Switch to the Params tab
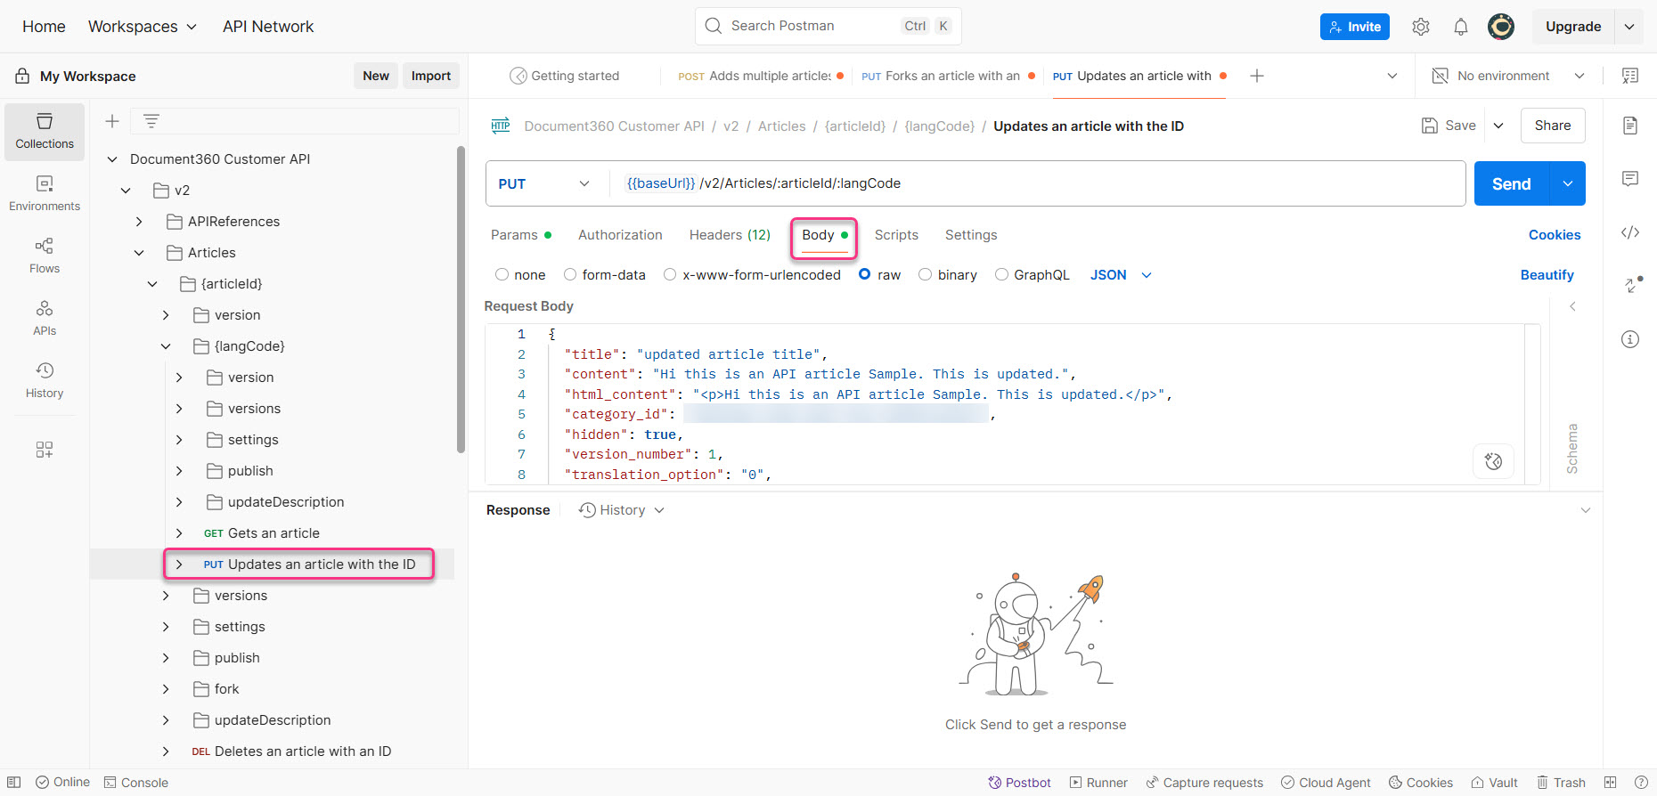 (x=521, y=235)
